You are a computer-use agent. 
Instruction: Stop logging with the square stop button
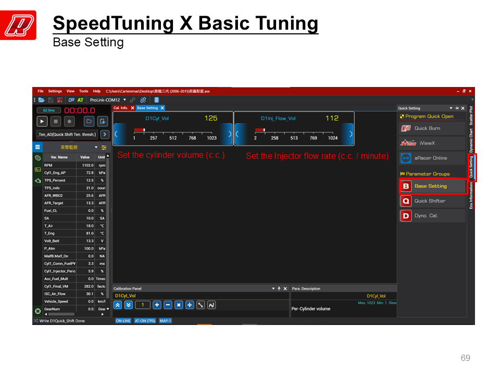[56, 121]
